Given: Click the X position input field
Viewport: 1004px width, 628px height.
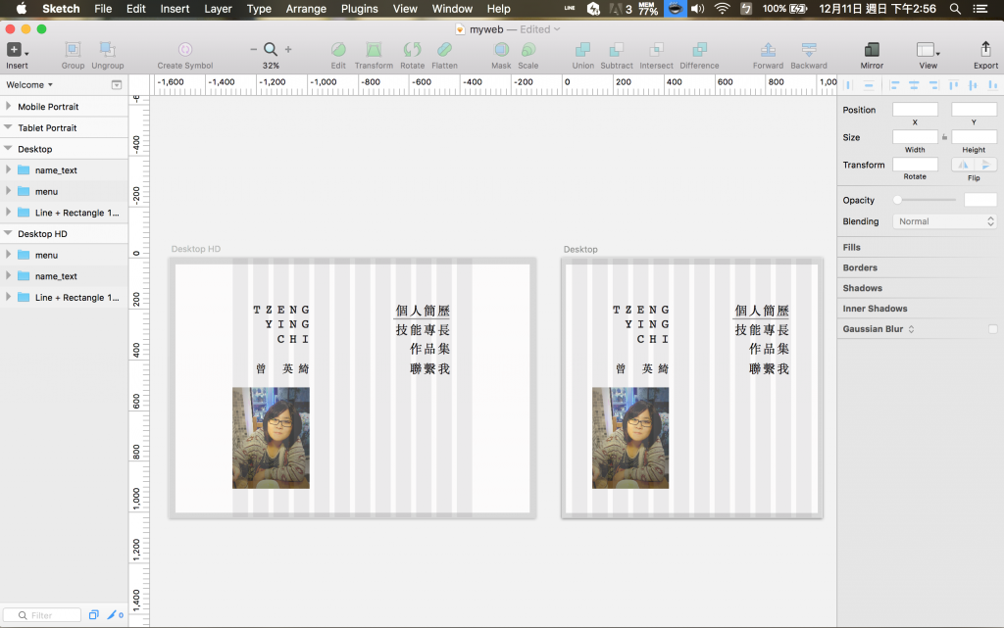Looking at the screenshot, I should pyautogui.click(x=915, y=110).
